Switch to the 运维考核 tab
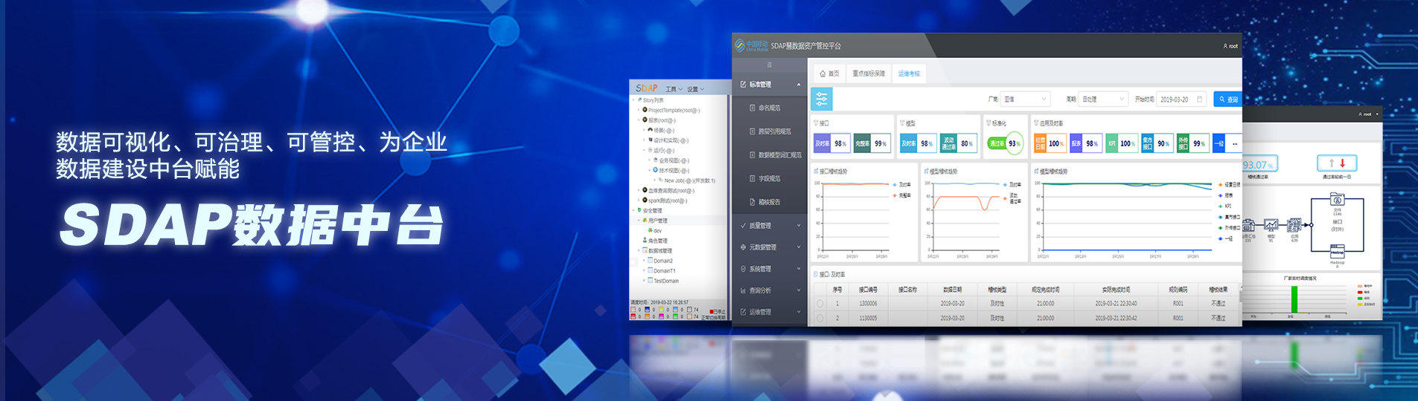 pos(909,74)
